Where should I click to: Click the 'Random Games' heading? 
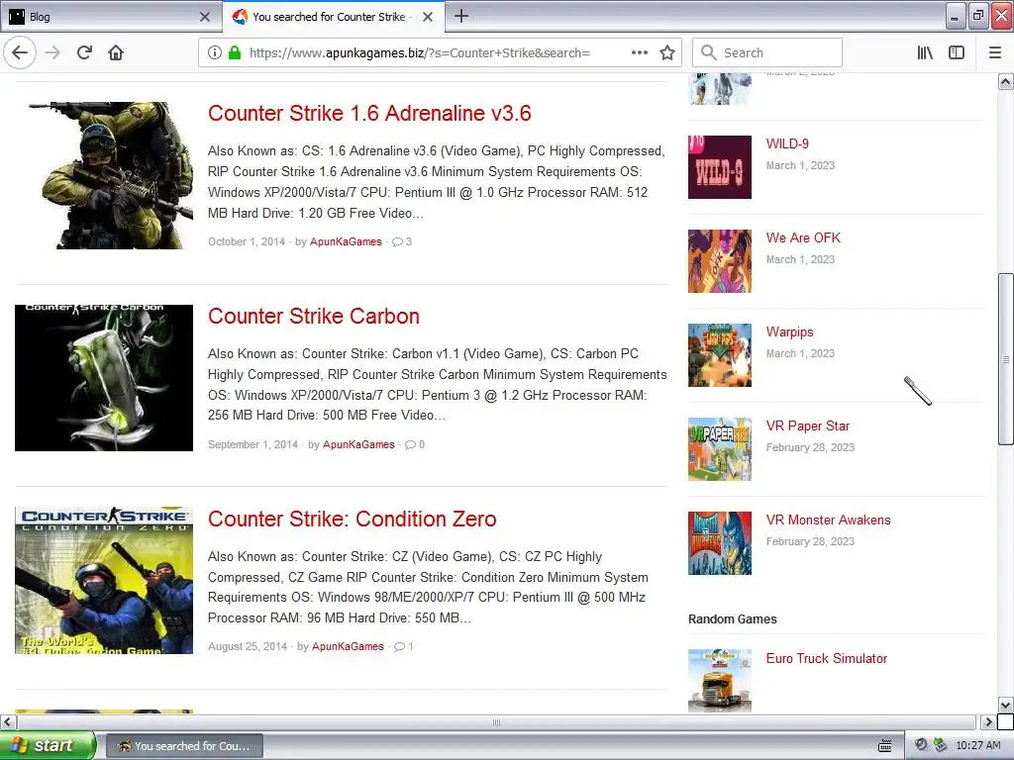(x=732, y=619)
